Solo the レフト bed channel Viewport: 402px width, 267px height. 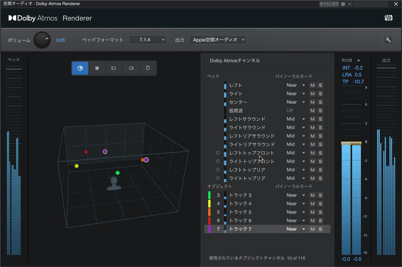pyautogui.click(x=320, y=85)
